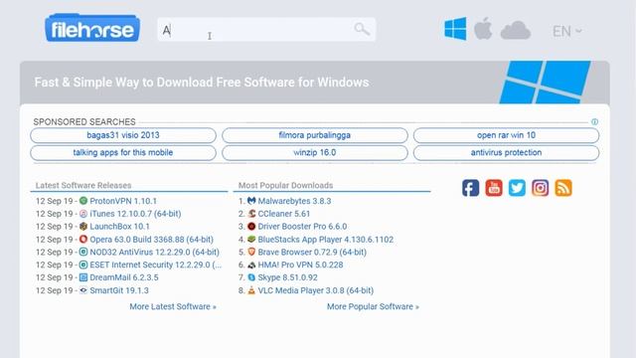
Task: Open the RSS feed icon
Action: [563, 188]
